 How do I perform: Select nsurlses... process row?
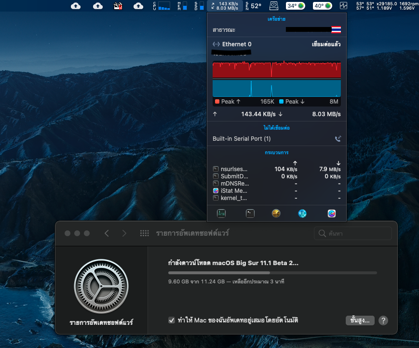pyautogui.click(x=277, y=169)
